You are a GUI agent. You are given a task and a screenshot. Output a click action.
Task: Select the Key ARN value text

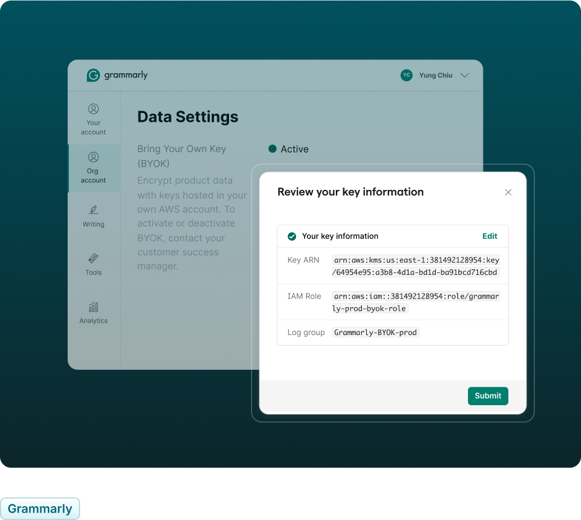click(x=416, y=266)
